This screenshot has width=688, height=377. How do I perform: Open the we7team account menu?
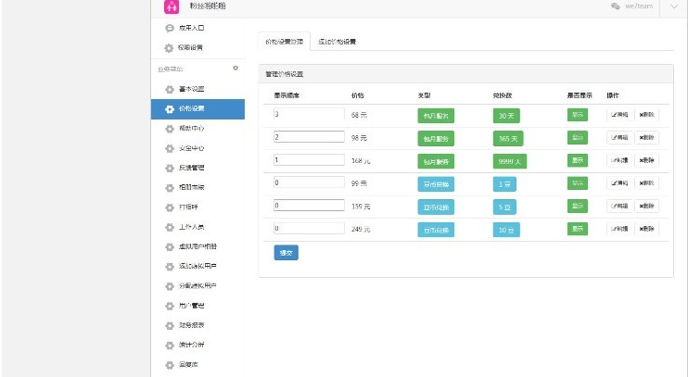(634, 7)
